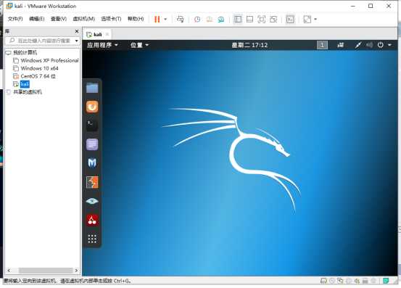This screenshot has width=401, height=288.
Task: Switch to the kali tab
Action: coord(98,34)
